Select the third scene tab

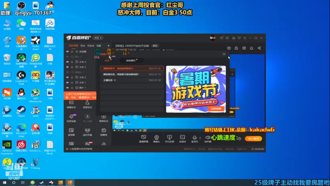pyautogui.click(x=91, y=46)
